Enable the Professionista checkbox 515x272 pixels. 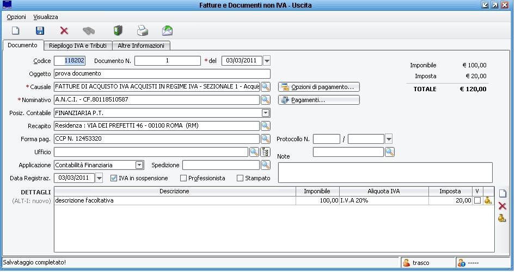pos(183,178)
